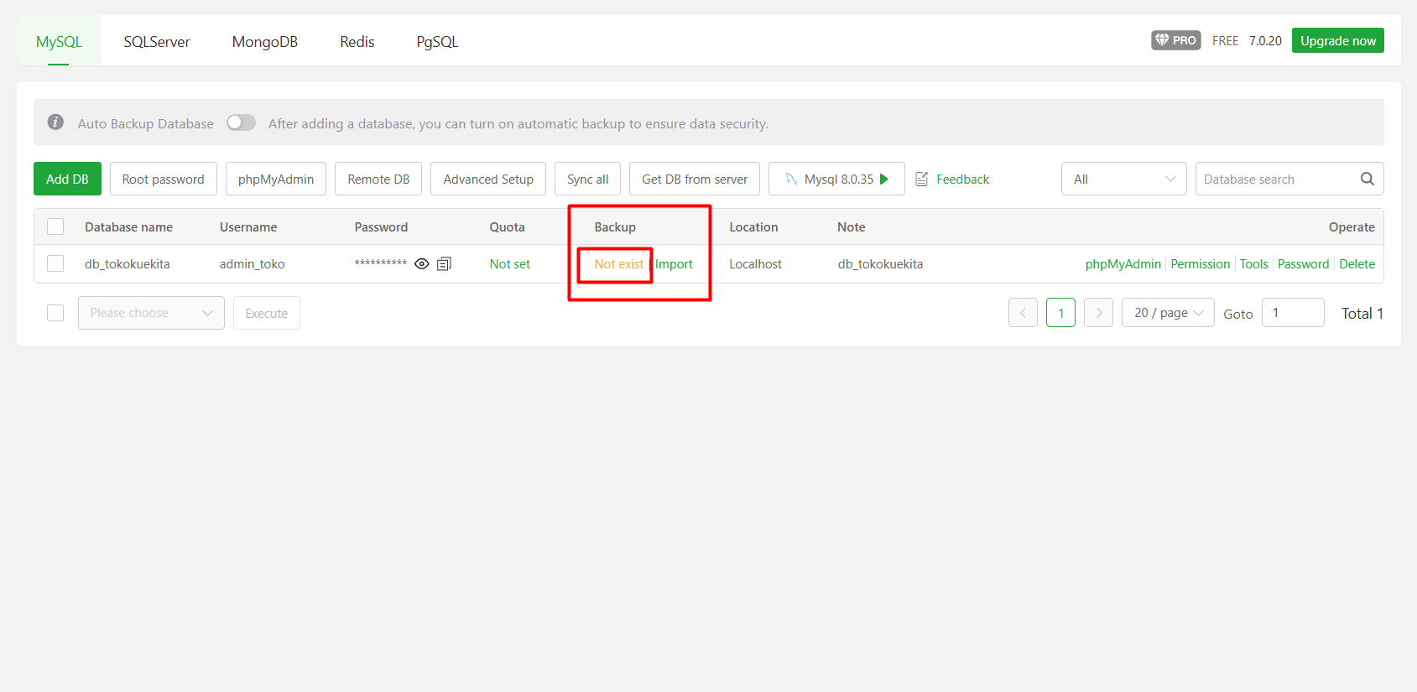The image size is (1417, 692).
Task: Click the db_tokokuekita database name cell
Action: pyautogui.click(x=127, y=263)
